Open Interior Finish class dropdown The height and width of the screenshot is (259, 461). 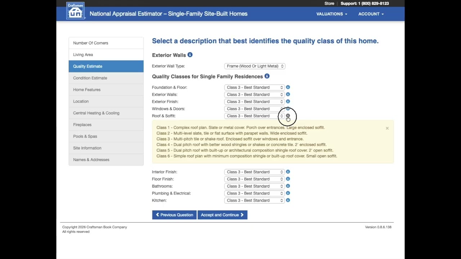tap(255, 172)
